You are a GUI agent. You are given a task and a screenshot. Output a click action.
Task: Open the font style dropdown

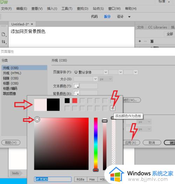tap(120, 72)
